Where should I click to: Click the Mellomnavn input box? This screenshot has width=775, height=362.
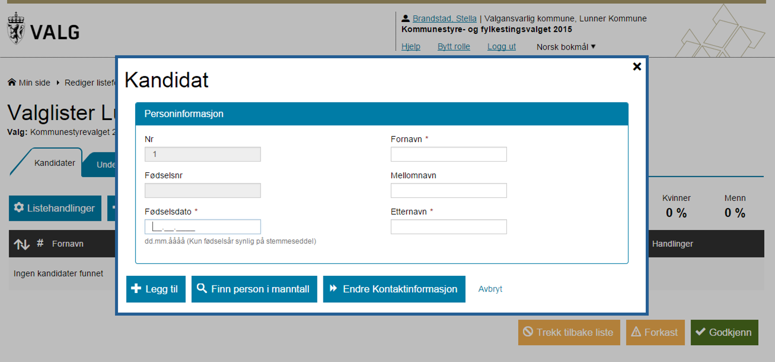(x=448, y=190)
